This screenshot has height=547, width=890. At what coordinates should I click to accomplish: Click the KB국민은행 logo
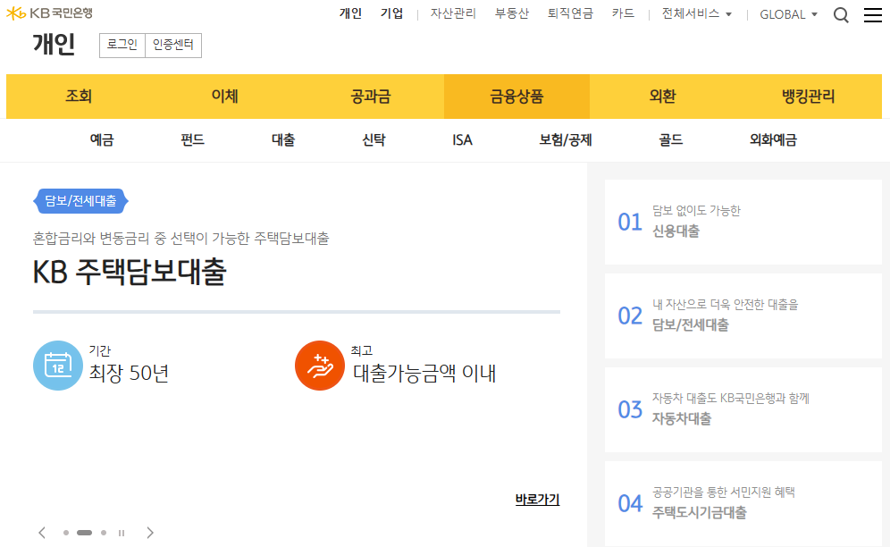click(49, 13)
